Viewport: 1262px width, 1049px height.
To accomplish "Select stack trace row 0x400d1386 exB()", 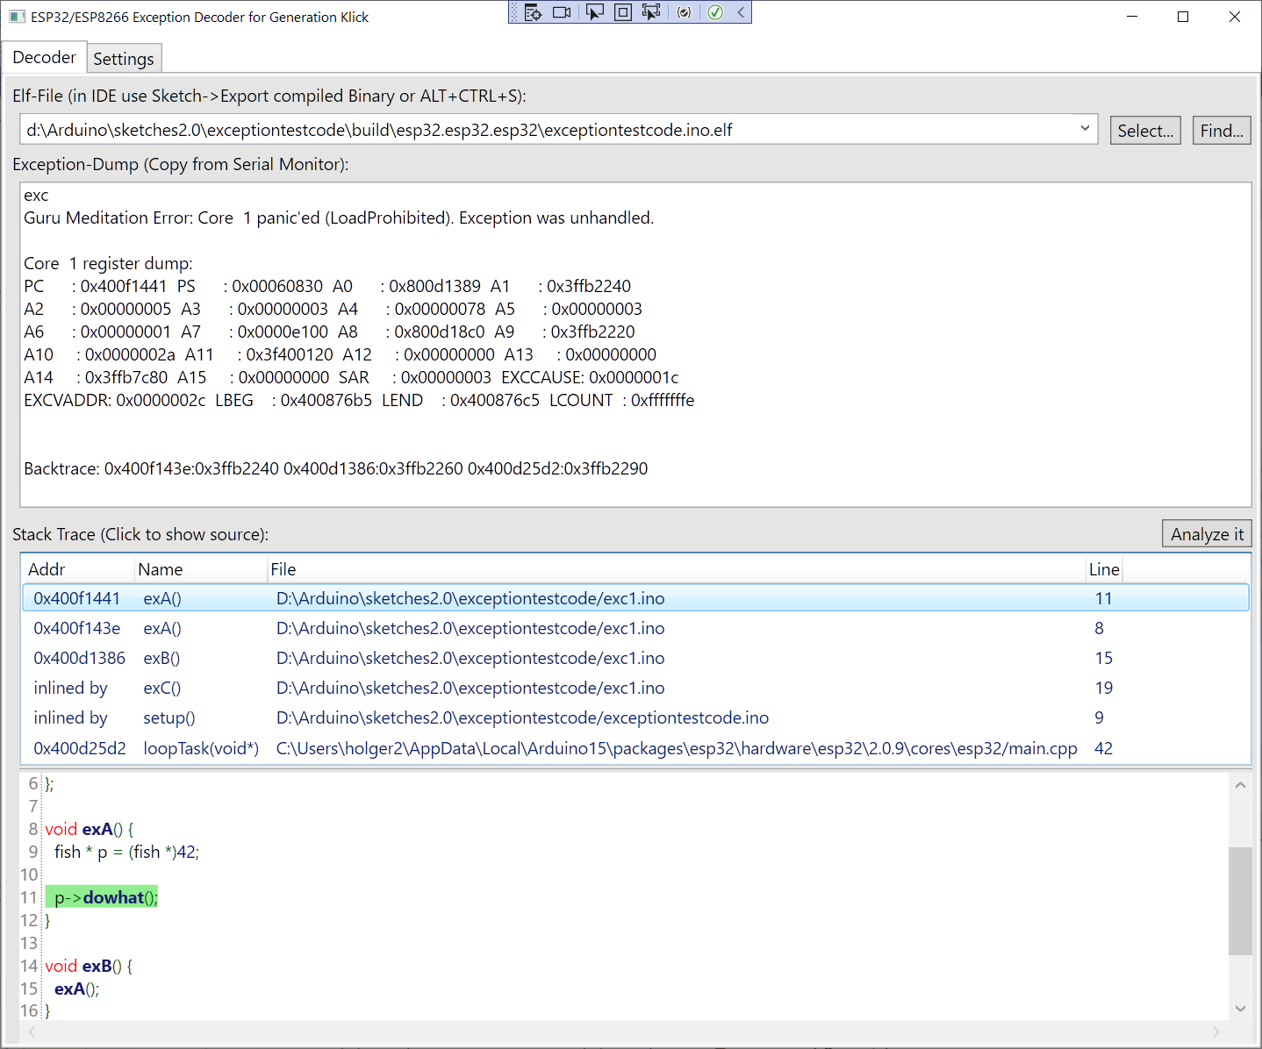I will [x=635, y=658].
